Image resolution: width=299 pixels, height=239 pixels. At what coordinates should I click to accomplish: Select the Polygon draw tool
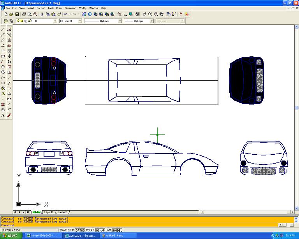3,51
